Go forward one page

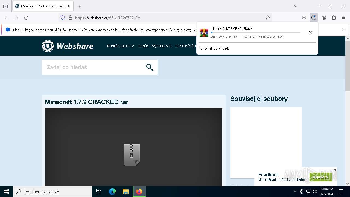(x=16, y=18)
